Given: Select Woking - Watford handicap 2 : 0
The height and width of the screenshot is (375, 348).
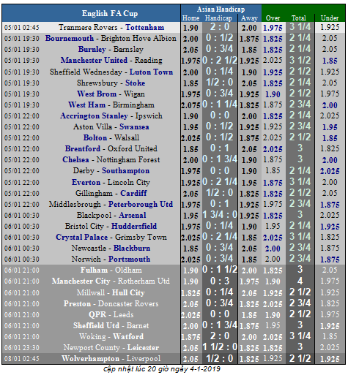Looking at the screenshot, I should coord(220,336).
